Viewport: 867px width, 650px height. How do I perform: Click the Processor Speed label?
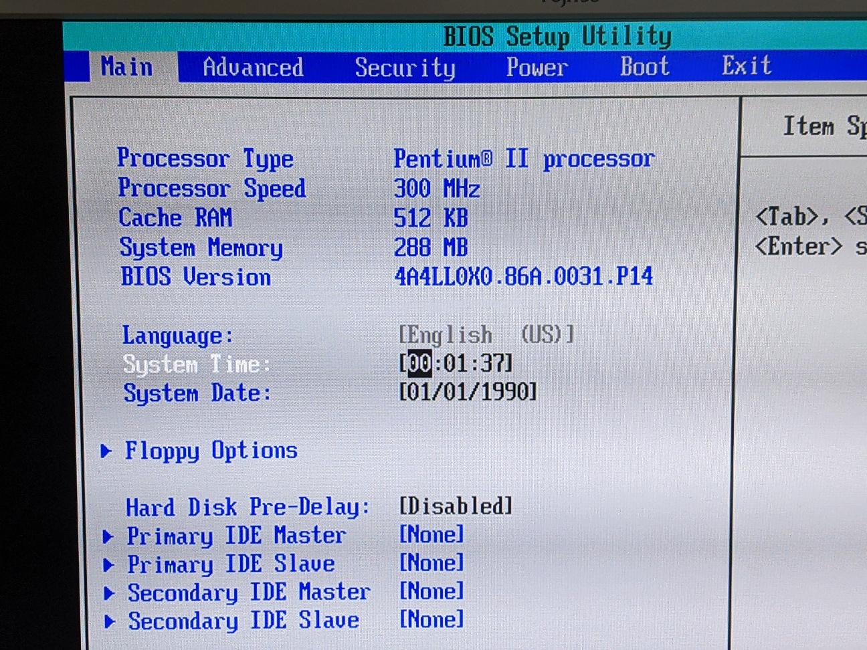pyautogui.click(x=212, y=189)
